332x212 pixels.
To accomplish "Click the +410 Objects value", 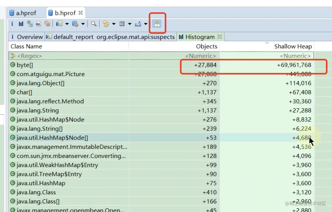I will (x=210, y=192).
